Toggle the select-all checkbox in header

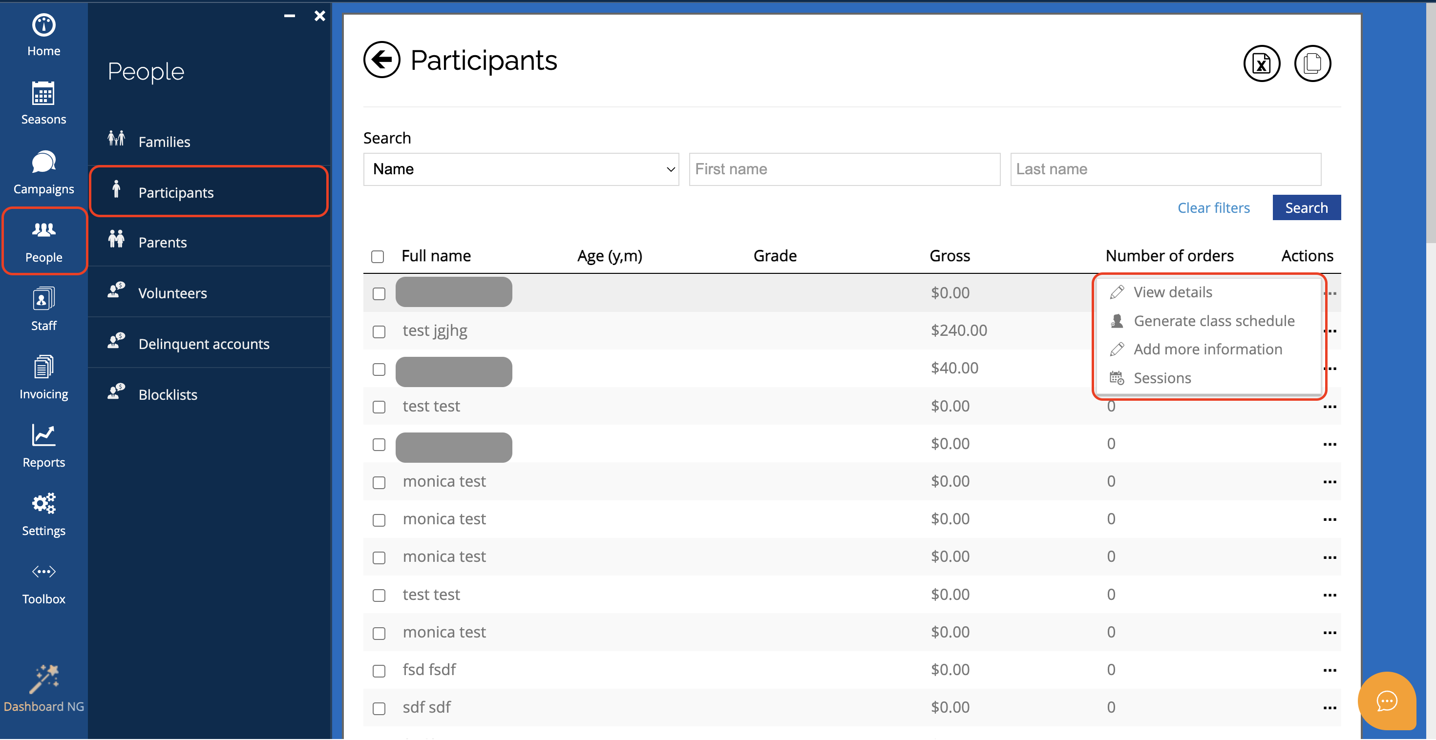[x=378, y=256]
